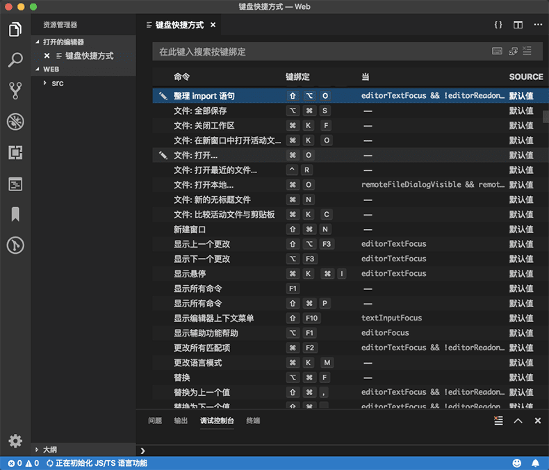This screenshot has width=549, height=470.
Task: Open the Bookmarks view in activity bar
Action: click(x=15, y=214)
